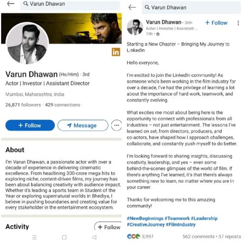
Task: Follow Varun Dhawan with the blue button
Action: (x=30, y=125)
